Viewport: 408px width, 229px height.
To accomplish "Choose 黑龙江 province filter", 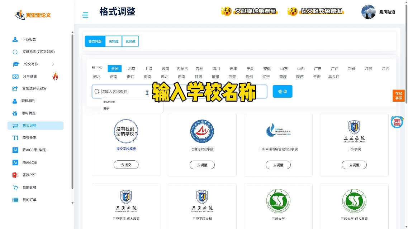I will coord(333,77).
